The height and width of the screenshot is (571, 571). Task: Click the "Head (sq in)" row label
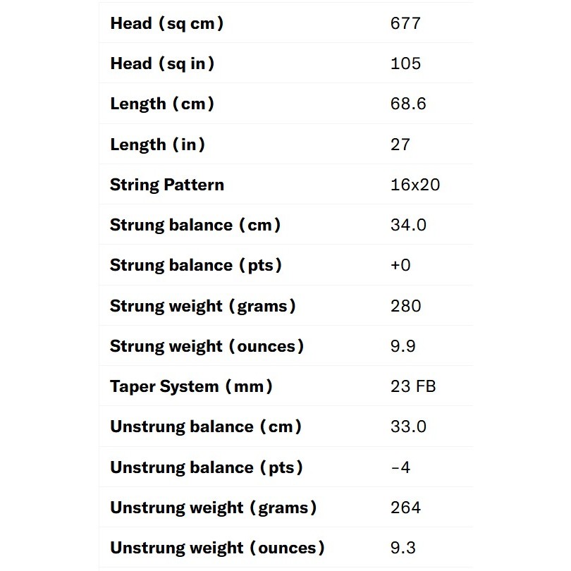point(162,63)
